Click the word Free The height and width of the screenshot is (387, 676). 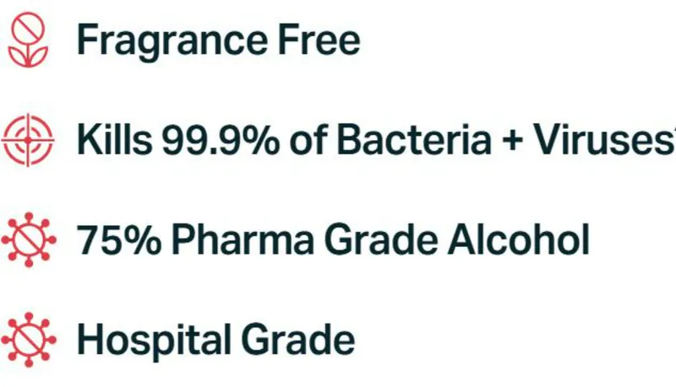[x=325, y=40]
